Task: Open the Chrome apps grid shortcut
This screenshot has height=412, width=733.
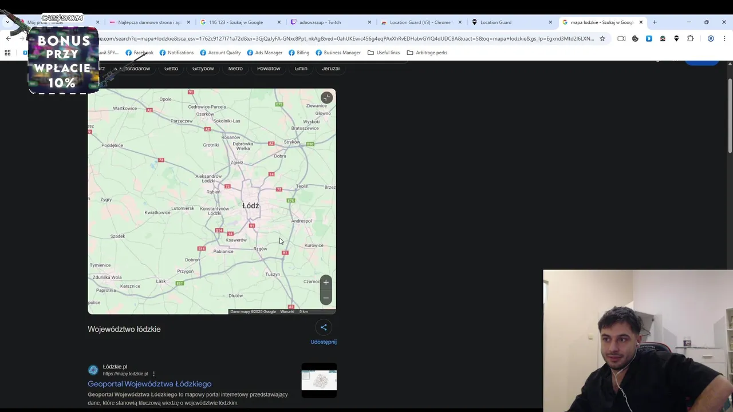Action: pos(7,53)
